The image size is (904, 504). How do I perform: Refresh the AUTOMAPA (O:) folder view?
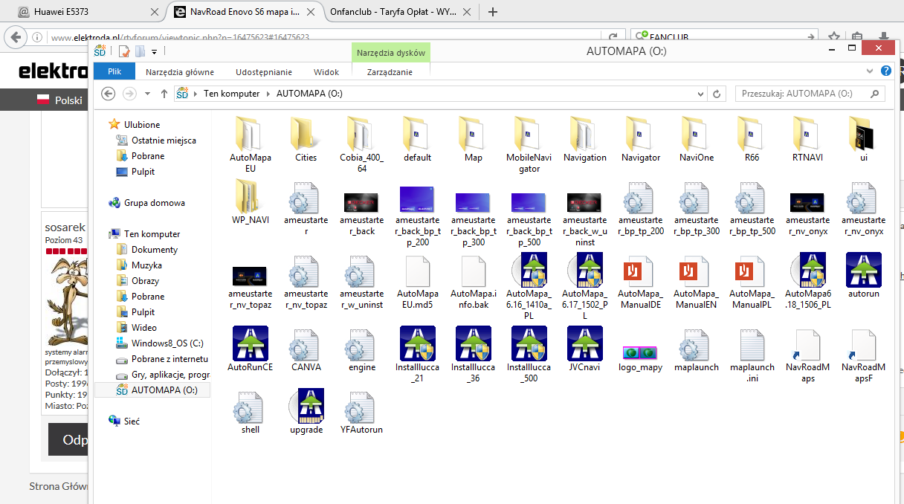point(717,94)
